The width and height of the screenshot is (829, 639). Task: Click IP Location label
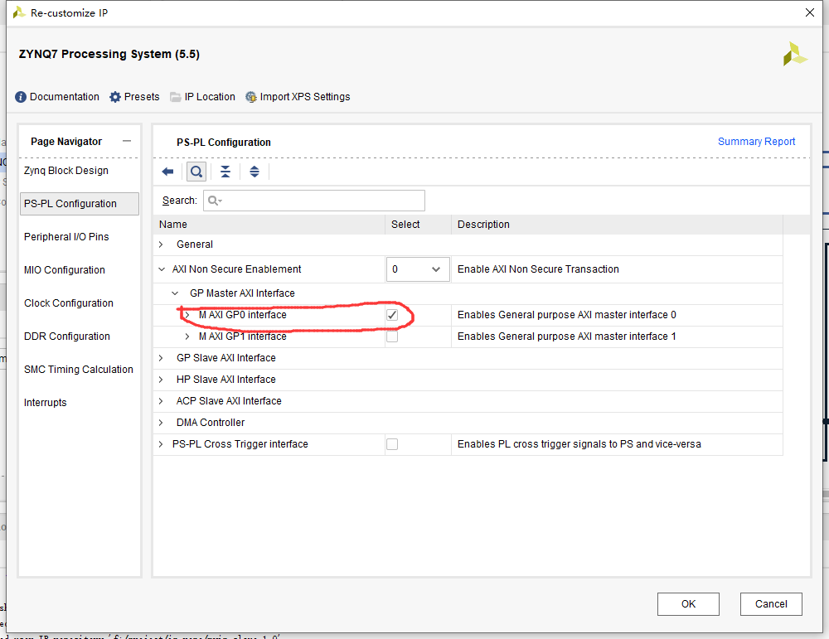(x=210, y=97)
